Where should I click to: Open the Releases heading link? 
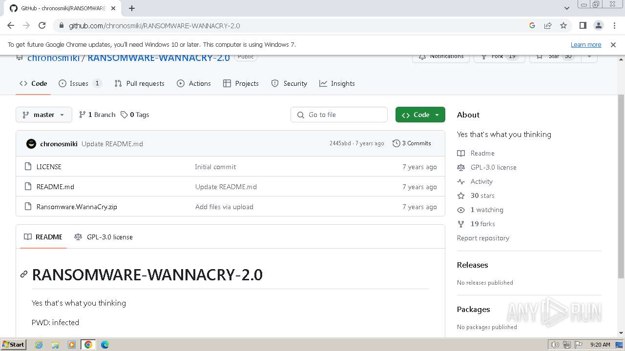tap(472, 265)
